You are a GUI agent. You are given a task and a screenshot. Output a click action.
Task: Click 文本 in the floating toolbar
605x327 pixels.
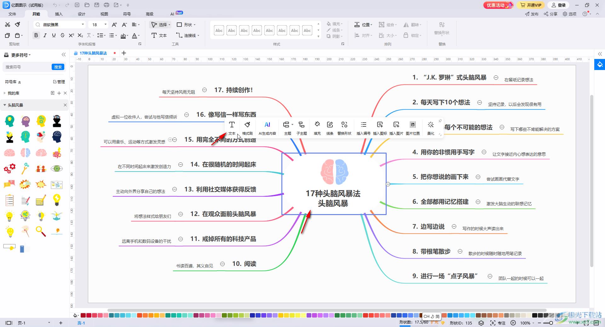232,128
